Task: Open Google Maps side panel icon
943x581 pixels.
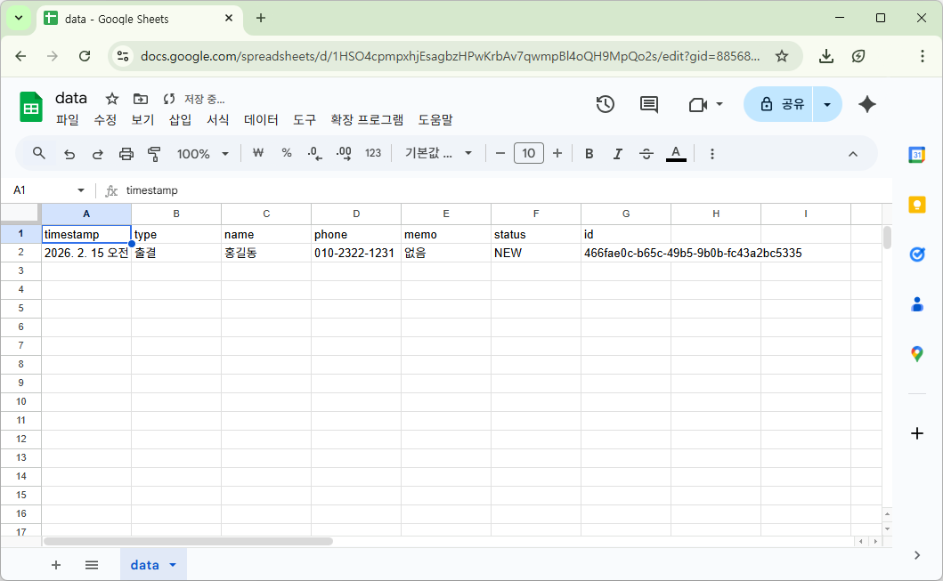Action: (x=916, y=353)
